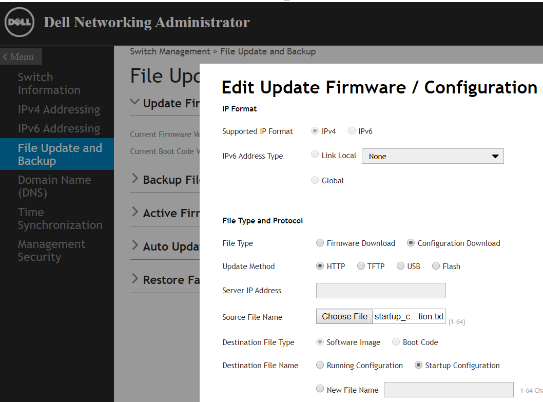This screenshot has height=402, width=543.
Task: Select the Global IPv6 address type
Action: click(x=314, y=180)
